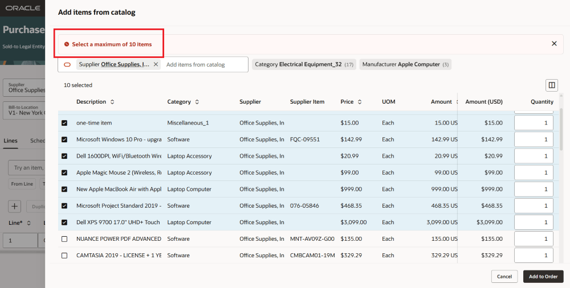The width and height of the screenshot is (570, 288).
Task: Uncheck the one-time item row
Action: click(x=64, y=123)
